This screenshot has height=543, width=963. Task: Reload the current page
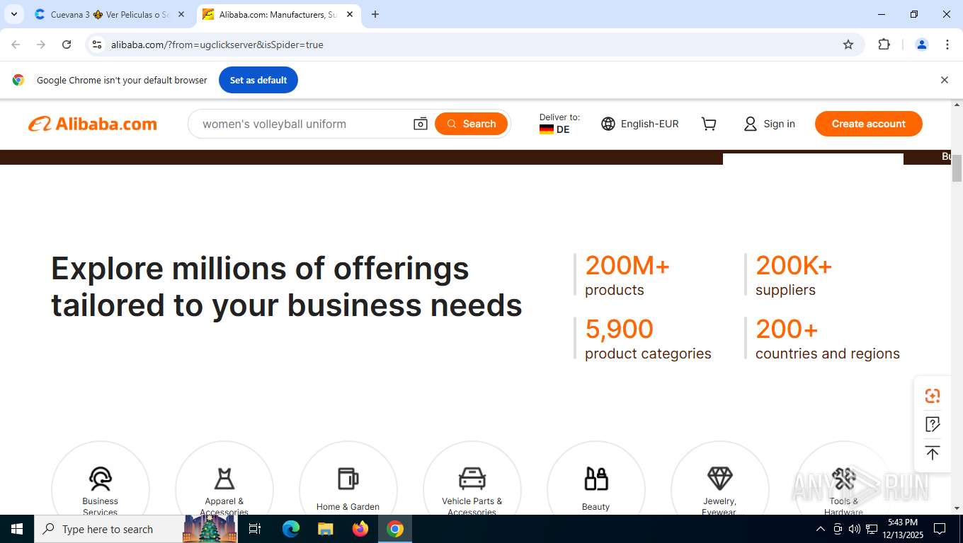(x=67, y=45)
